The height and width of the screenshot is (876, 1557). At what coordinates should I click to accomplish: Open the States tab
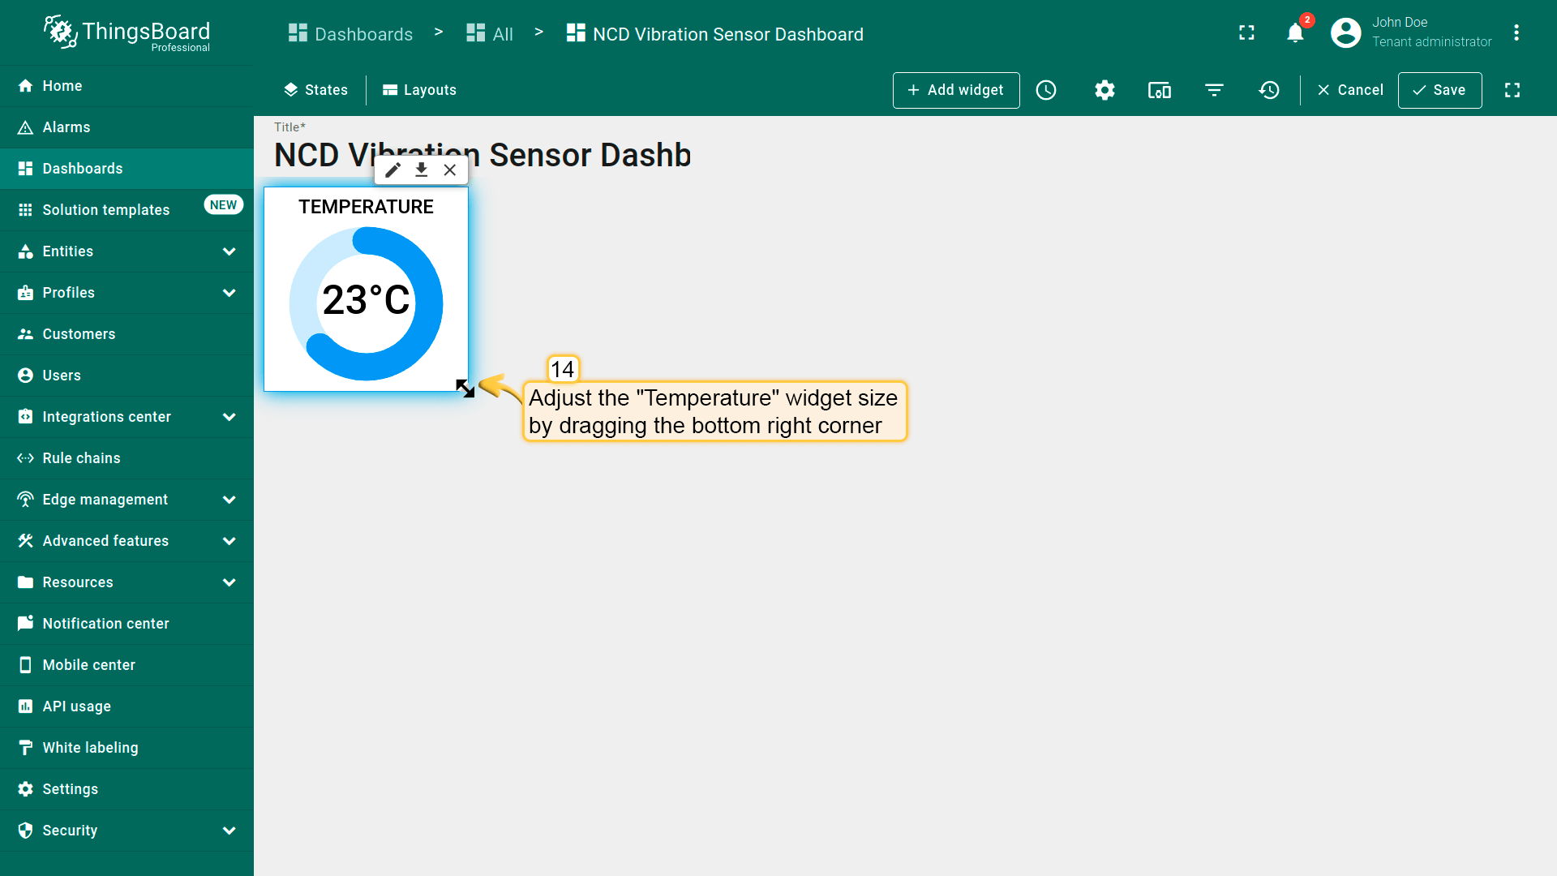pos(316,90)
